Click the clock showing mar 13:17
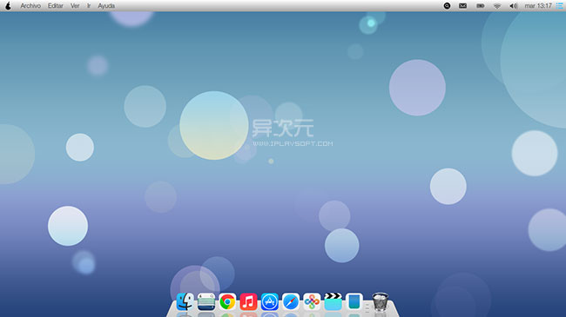Screen dimensions: 566x317 pos(538,6)
